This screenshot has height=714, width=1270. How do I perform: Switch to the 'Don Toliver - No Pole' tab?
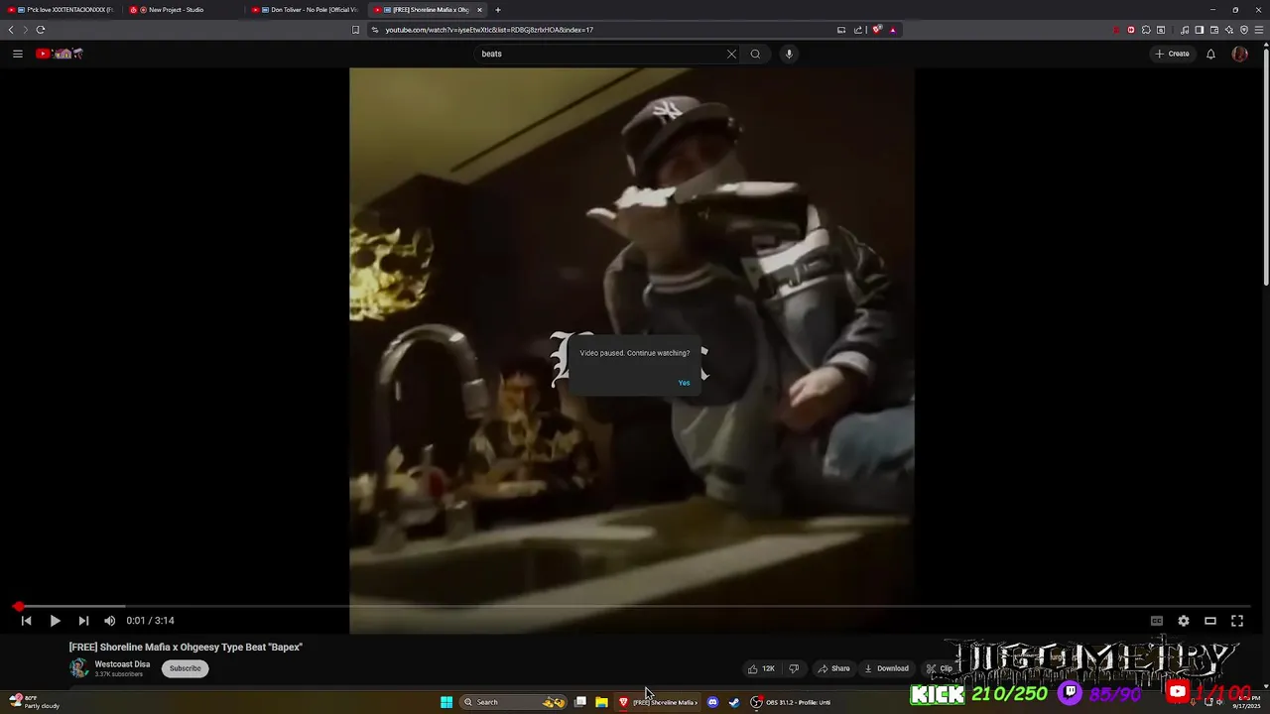point(306,10)
